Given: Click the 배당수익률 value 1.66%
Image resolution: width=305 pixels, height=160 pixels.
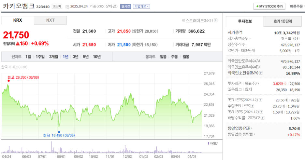Looking at the screenshot, I should point(295,118).
